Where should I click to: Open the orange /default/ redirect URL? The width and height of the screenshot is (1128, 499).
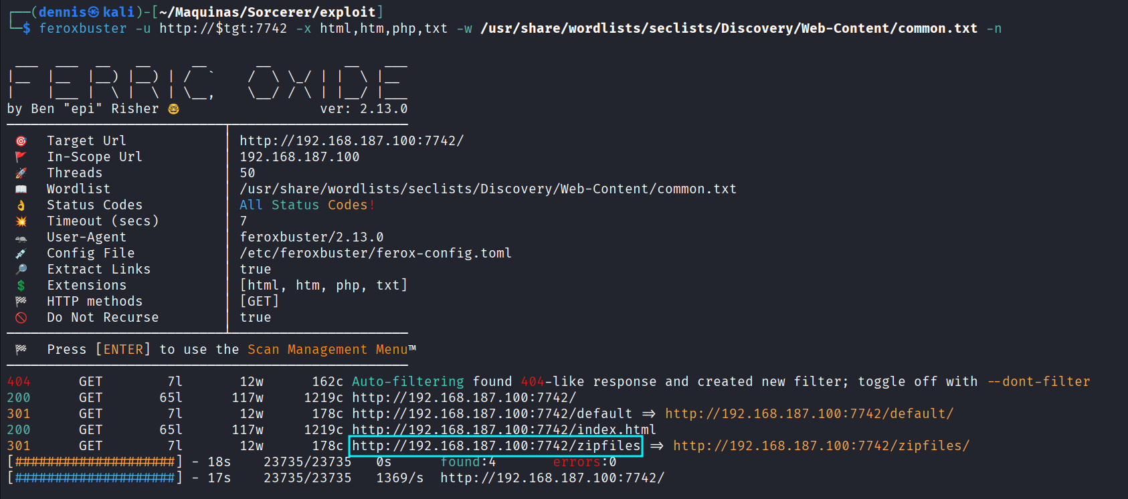(x=809, y=414)
